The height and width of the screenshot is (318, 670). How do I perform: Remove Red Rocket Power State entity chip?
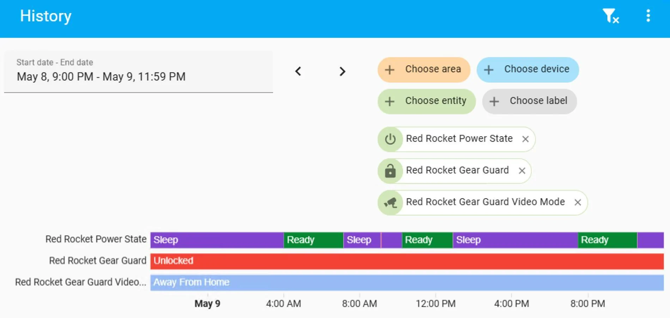pyautogui.click(x=525, y=139)
